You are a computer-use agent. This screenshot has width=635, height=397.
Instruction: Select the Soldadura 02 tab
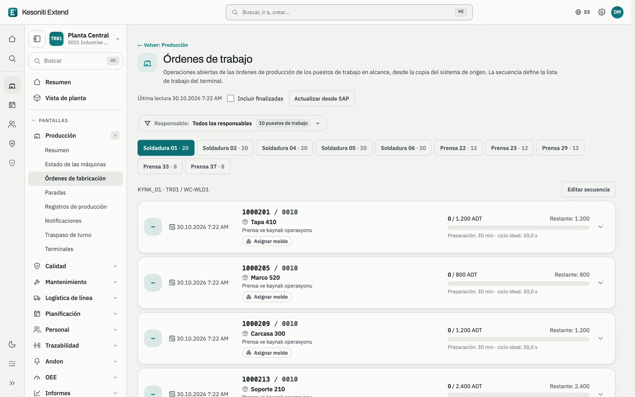[x=225, y=148]
